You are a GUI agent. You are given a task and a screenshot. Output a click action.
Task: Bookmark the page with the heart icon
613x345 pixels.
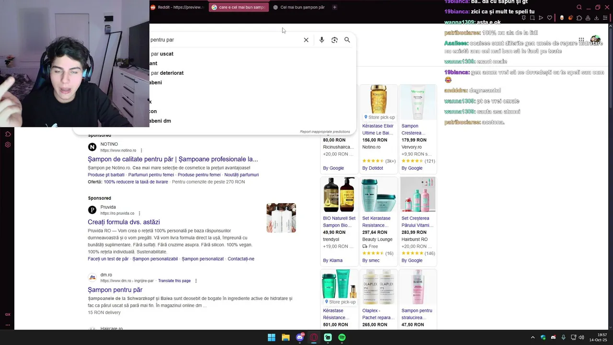point(550,18)
